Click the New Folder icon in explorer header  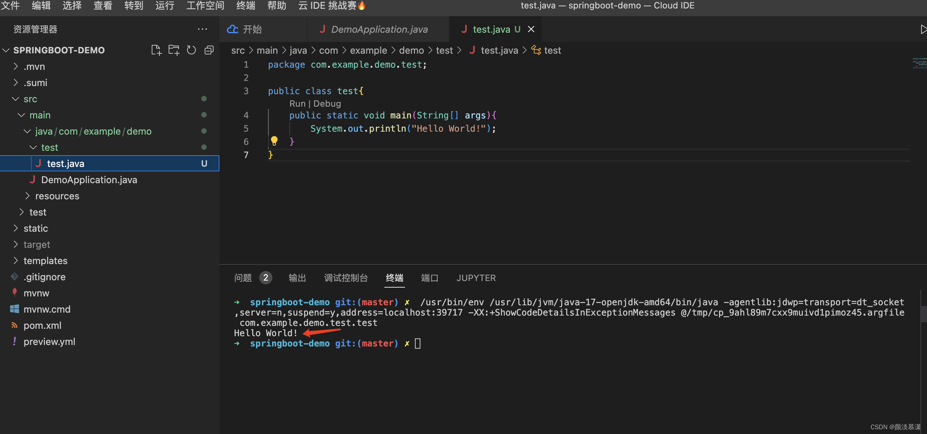(174, 50)
